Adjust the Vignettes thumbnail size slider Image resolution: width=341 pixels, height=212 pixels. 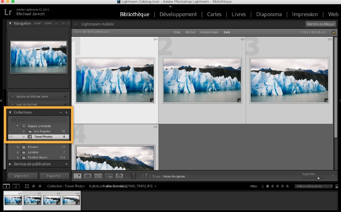click(318, 178)
